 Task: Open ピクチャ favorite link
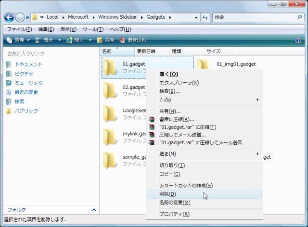[24, 74]
